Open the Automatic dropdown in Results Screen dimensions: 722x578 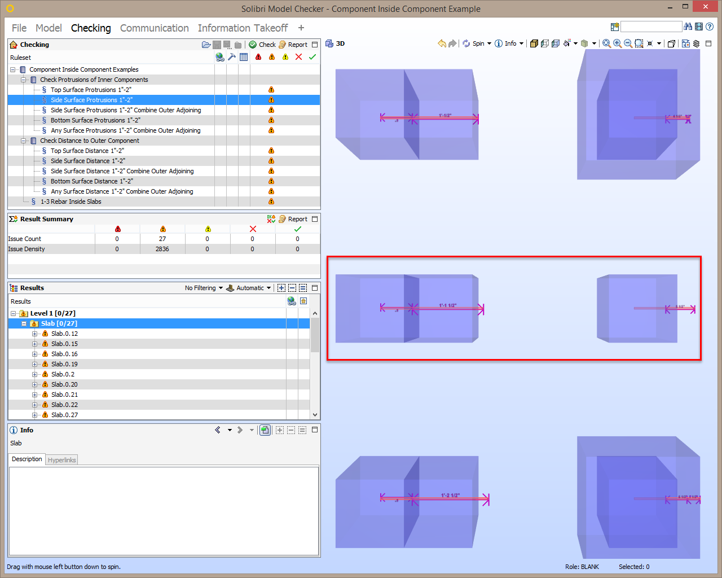click(249, 288)
